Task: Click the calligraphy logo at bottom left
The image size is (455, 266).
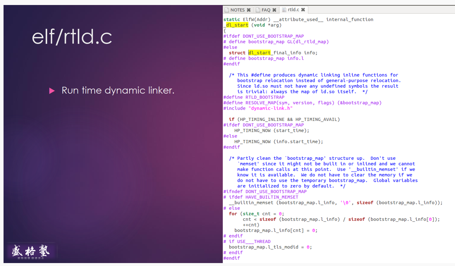Action: (x=31, y=252)
